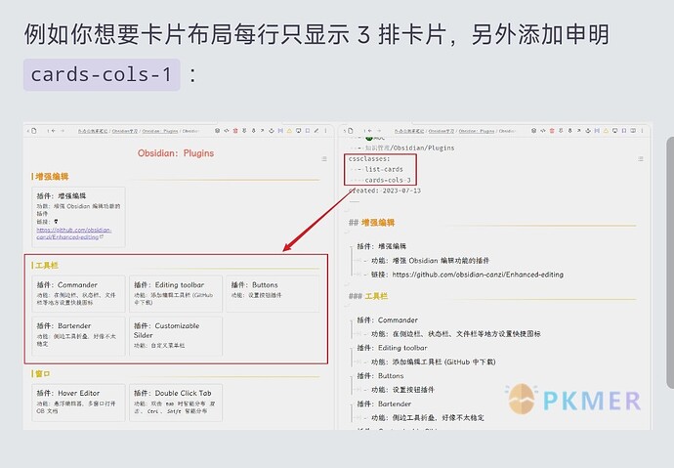
Task: Go back using right pane's back arrow
Action: pyautogui.click(x=369, y=131)
